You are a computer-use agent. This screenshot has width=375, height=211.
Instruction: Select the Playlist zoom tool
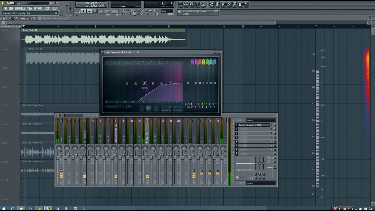coord(33,18)
